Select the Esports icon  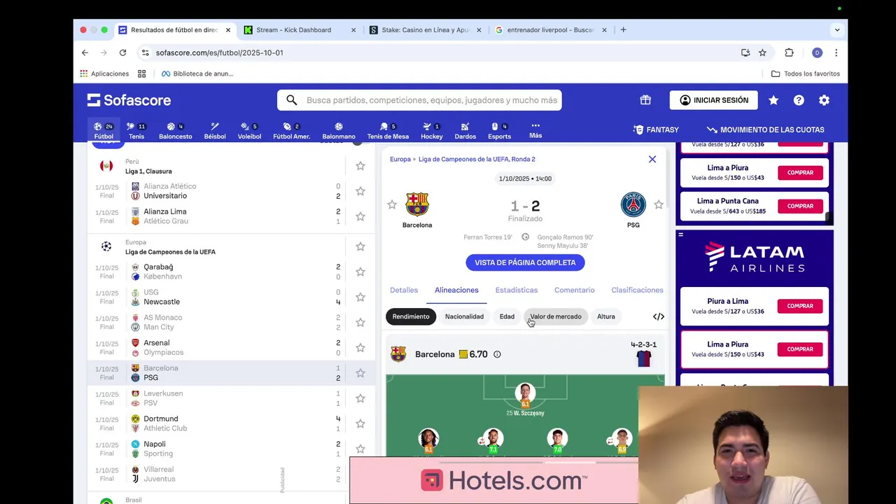pyautogui.click(x=499, y=131)
